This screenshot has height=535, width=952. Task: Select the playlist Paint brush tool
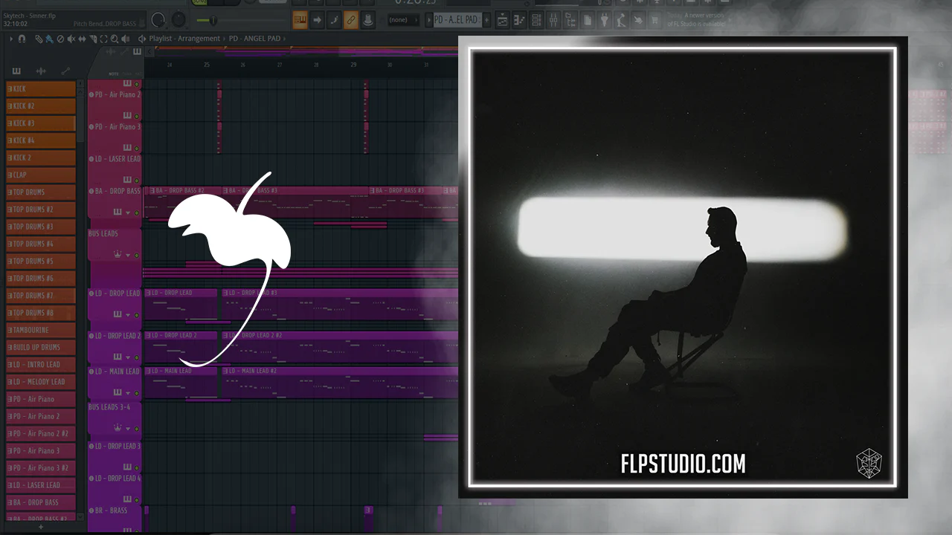[x=49, y=39]
